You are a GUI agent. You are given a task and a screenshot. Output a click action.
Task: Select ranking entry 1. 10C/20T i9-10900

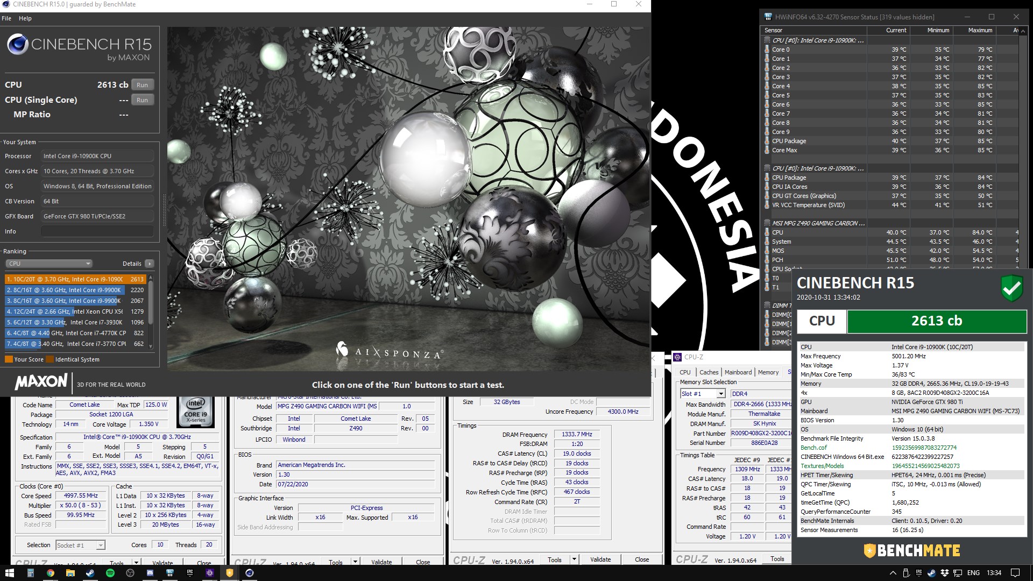[x=75, y=279]
